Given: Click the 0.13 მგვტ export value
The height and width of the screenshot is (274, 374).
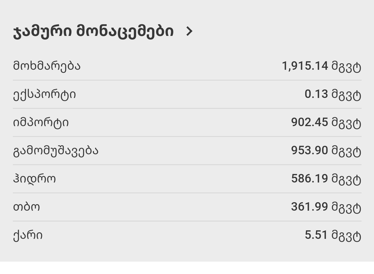Looking at the screenshot, I should coord(333,94).
